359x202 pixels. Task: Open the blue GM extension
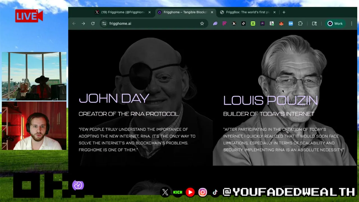coord(291,24)
